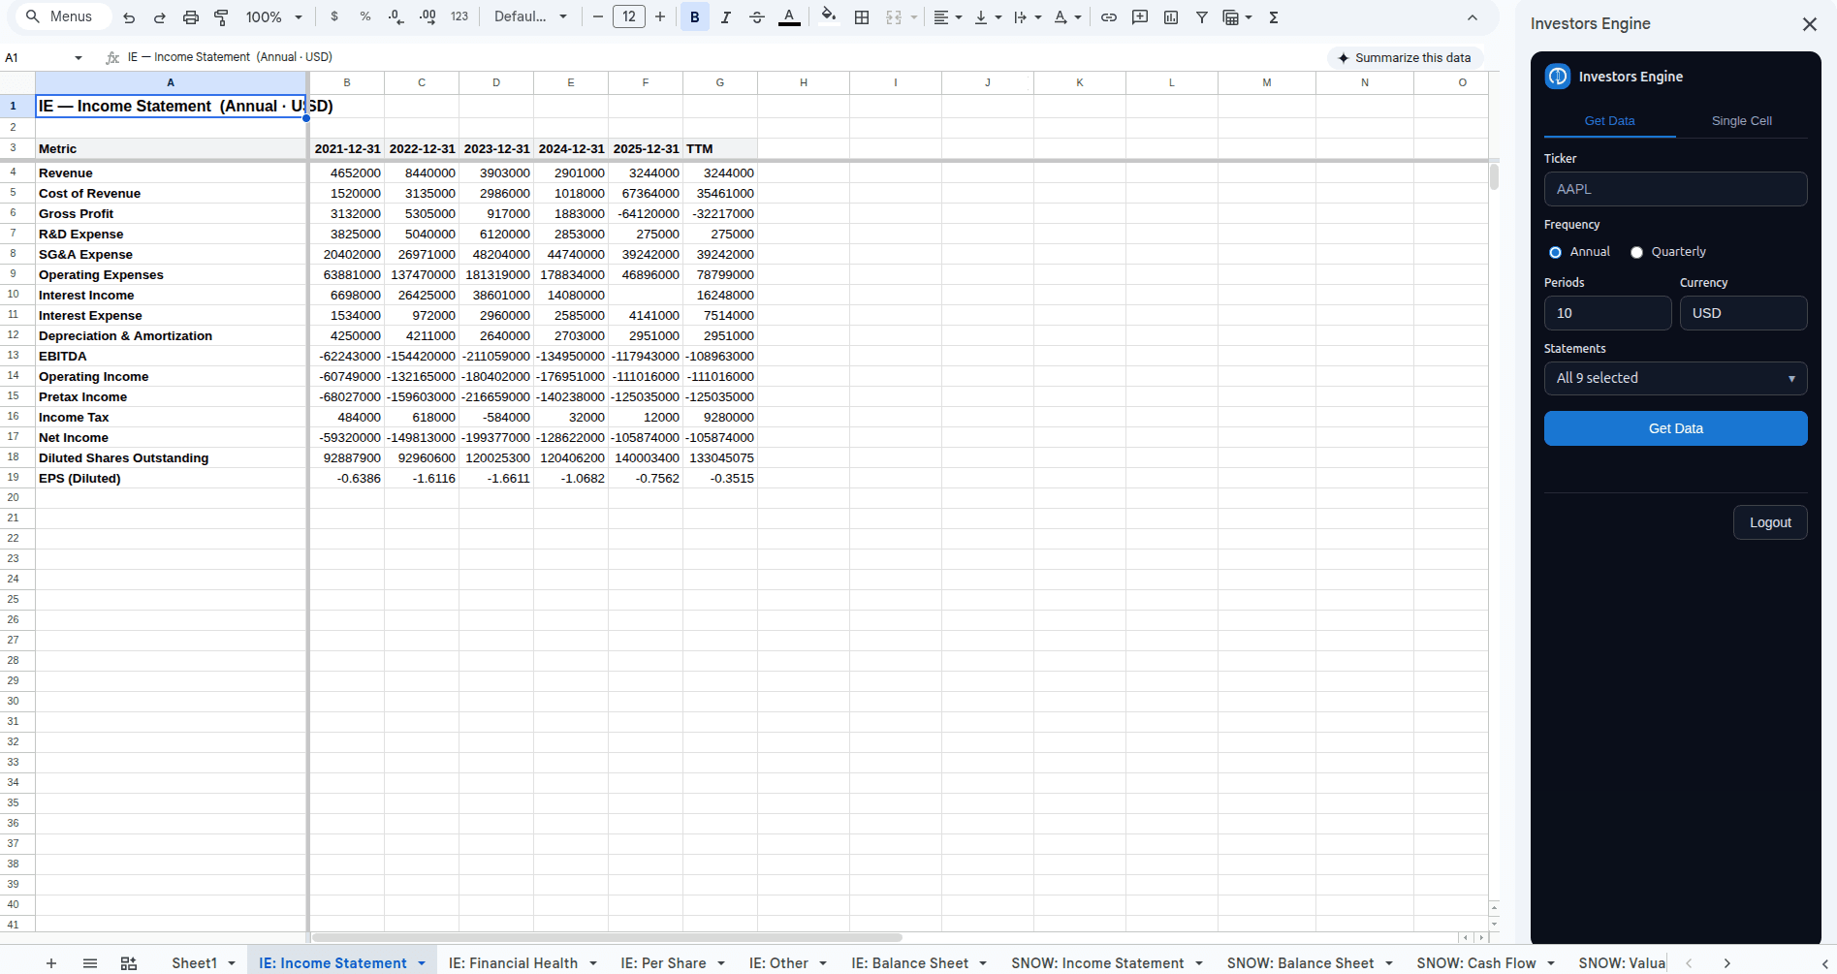Click the Ticker input field

(1675, 189)
